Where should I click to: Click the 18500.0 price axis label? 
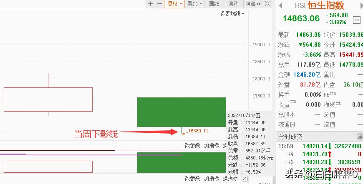click(x=261, y=62)
